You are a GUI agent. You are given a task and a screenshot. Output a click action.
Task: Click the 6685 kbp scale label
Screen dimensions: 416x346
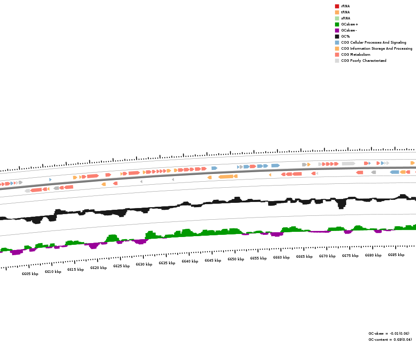[396, 255]
